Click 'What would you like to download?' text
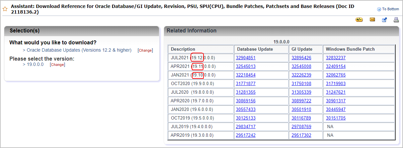The width and height of the screenshot is (403, 148). 53,42
